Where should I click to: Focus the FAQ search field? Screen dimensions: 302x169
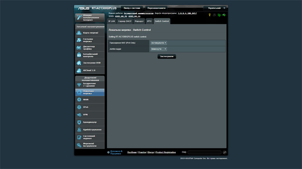(x=205, y=152)
